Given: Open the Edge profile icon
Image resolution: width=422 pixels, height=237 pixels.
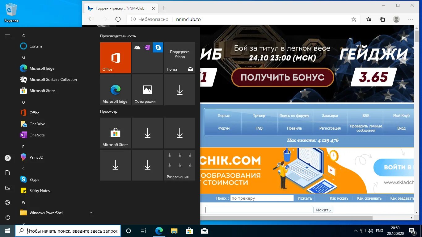Looking at the screenshot, I should [396, 19].
